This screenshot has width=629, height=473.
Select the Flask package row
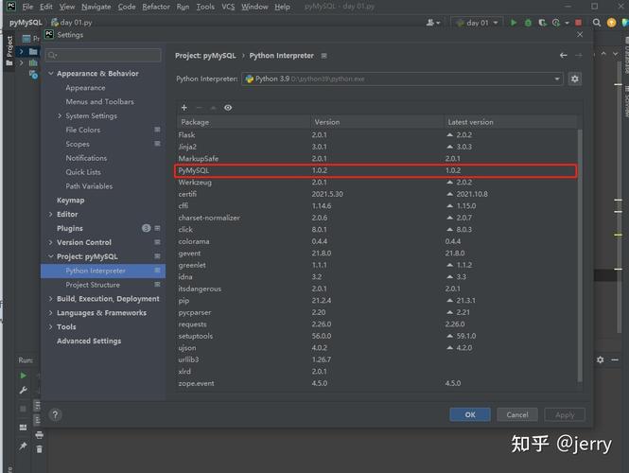click(377, 134)
